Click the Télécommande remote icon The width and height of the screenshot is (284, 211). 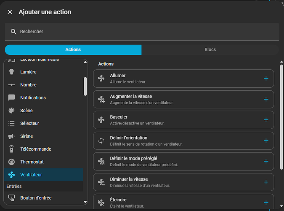point(12,149)
